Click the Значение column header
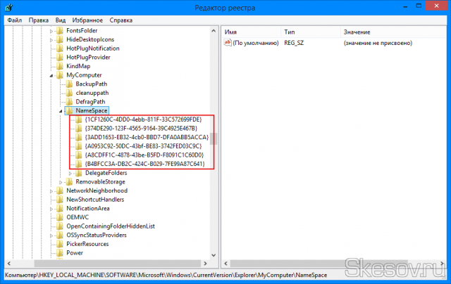Image resolution: width=451 pixels, height=284 pixels. (357, 32)
